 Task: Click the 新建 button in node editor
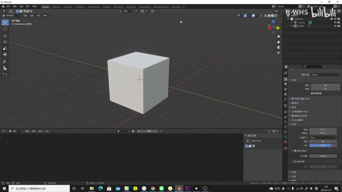tap(149, 131)
